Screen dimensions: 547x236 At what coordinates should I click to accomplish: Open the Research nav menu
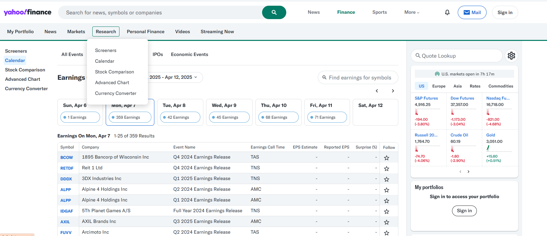(x=106, y=32)
